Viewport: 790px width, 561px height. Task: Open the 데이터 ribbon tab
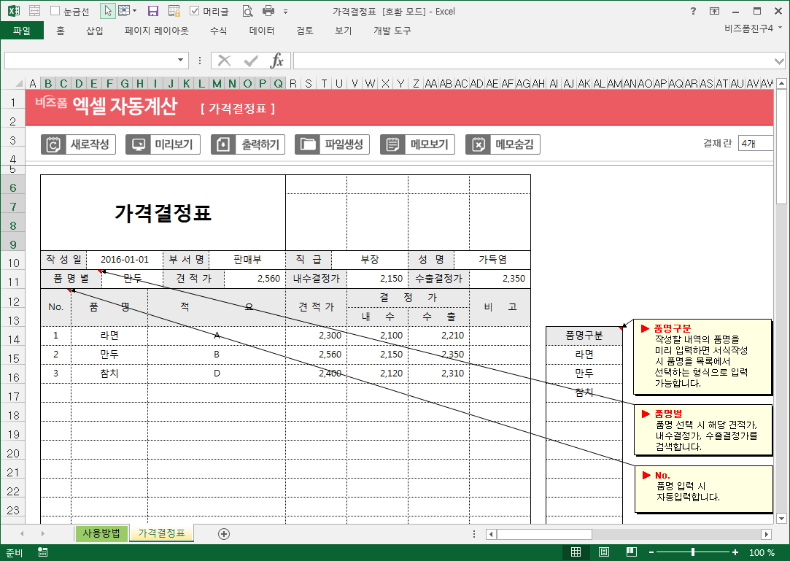pyautogui.click(x=262, y=31)
